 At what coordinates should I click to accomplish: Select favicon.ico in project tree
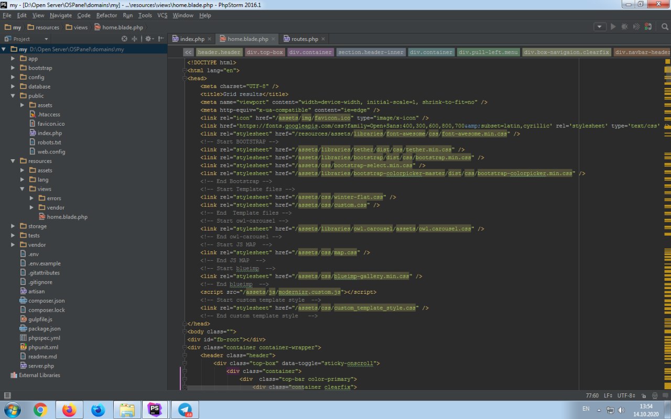[47, 124]
